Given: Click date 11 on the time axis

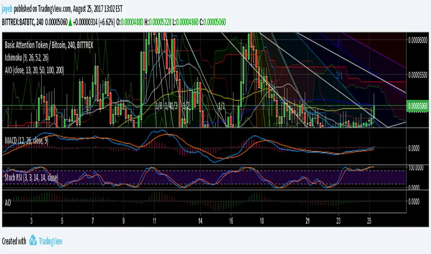Looking at the screenshot, I should [154, 221].
